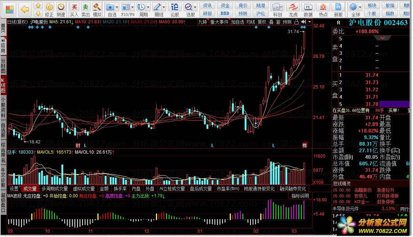This screenshot has width=413, height=237.
Task: Toggle 复权 price adjustment
Action: [x=262, y=22]
